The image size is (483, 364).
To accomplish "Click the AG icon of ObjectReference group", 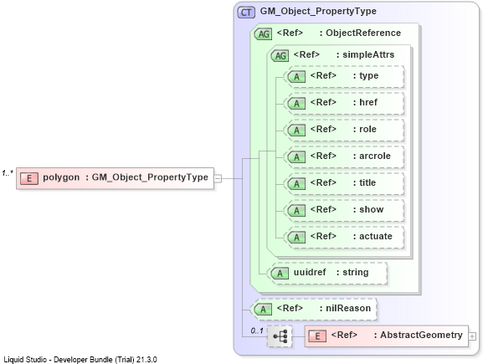I will coord(264,33).
